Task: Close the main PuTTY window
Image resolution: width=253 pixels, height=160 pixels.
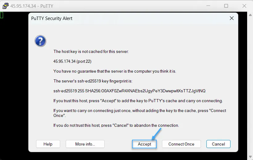Action: [244, 6]
